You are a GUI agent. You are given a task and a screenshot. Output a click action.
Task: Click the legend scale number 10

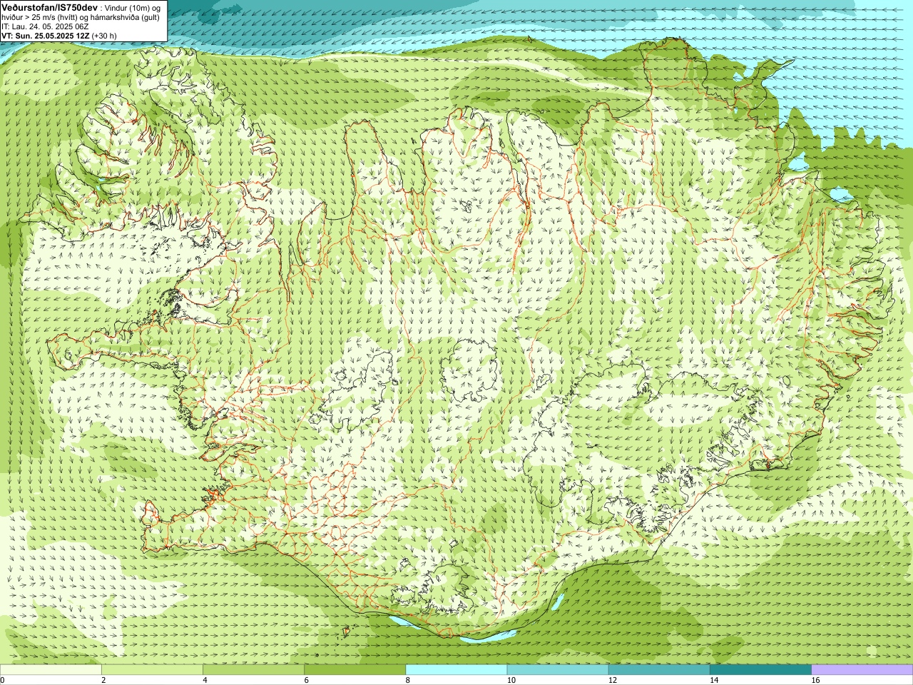(511, 680)
